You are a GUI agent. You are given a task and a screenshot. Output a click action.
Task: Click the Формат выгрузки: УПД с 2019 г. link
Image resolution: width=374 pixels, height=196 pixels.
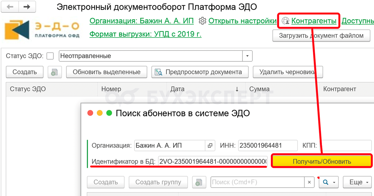tap(145, 34)
